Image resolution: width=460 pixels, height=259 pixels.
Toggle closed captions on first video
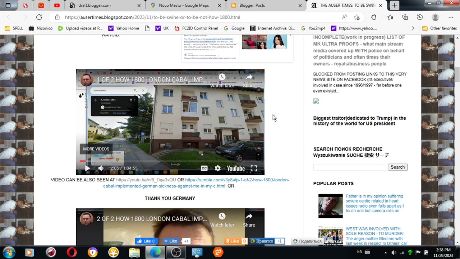(x=204, y=168)
